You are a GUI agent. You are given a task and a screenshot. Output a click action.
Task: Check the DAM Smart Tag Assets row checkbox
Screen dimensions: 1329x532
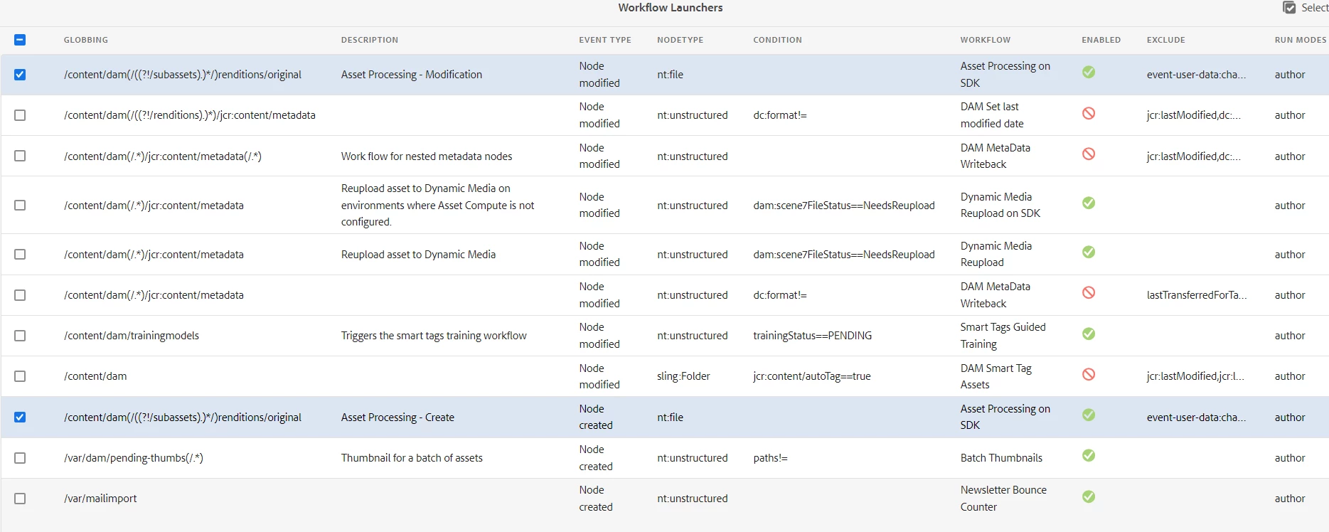(20, 376)
